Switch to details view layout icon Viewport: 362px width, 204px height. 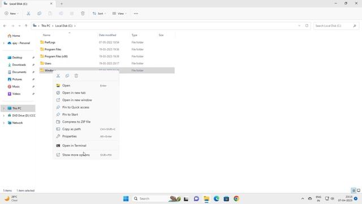point(354,190)
